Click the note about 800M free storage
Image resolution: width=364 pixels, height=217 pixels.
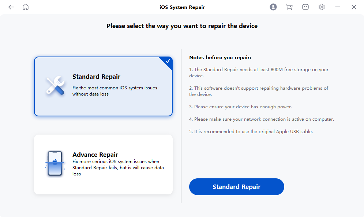[x=259, y=73]
